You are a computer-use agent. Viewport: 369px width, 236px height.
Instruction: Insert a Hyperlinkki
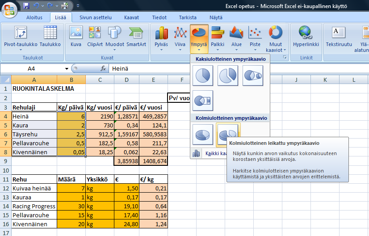tap(306, 36)
